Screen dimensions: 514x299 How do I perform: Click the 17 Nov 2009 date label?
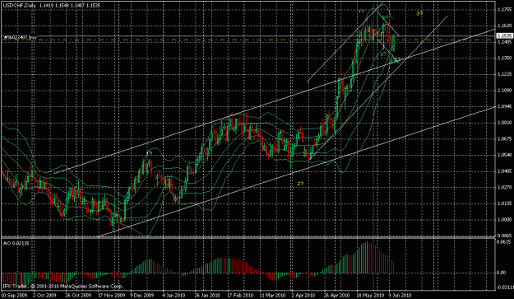(x=112, y=295)
